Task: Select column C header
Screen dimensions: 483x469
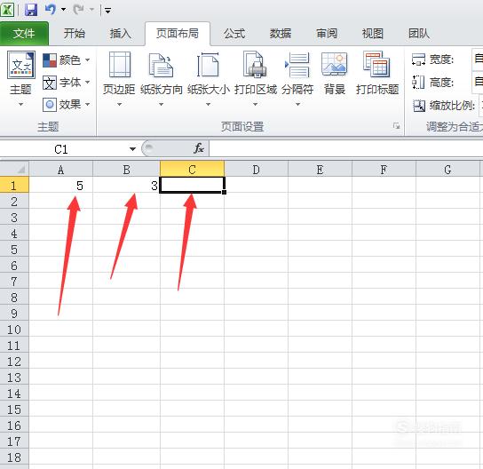Action: (192, 169)
